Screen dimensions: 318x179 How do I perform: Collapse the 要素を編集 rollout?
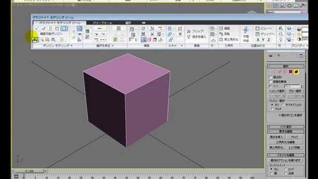coord(286,131)
